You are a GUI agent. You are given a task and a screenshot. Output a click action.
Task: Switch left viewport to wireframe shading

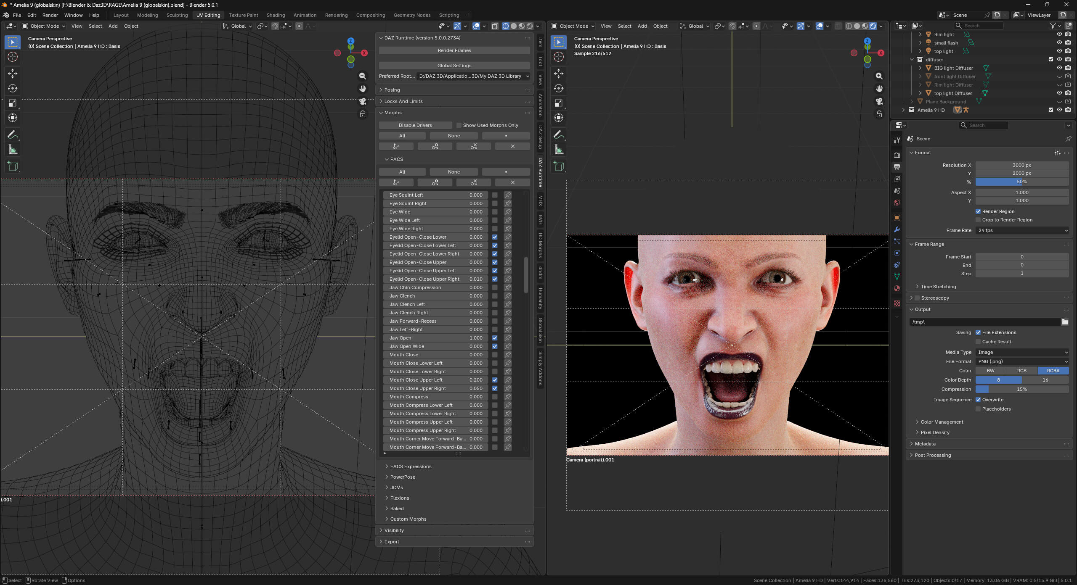[x=506, y=26]
